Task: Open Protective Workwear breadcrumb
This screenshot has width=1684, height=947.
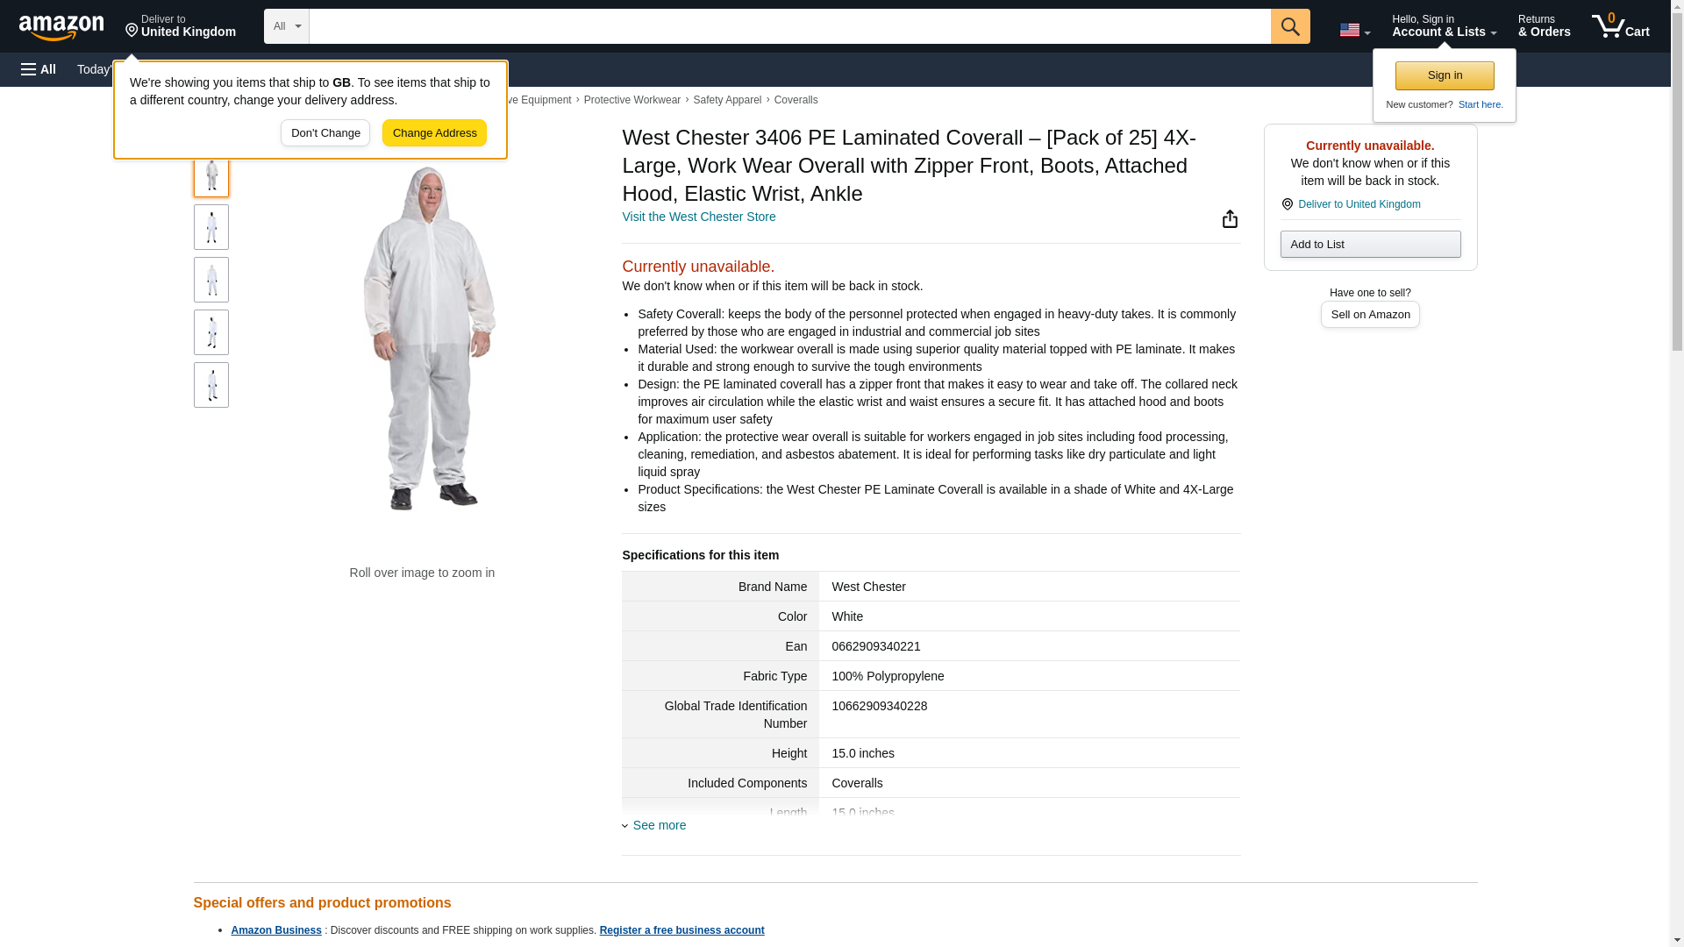Action: (631, 100)
